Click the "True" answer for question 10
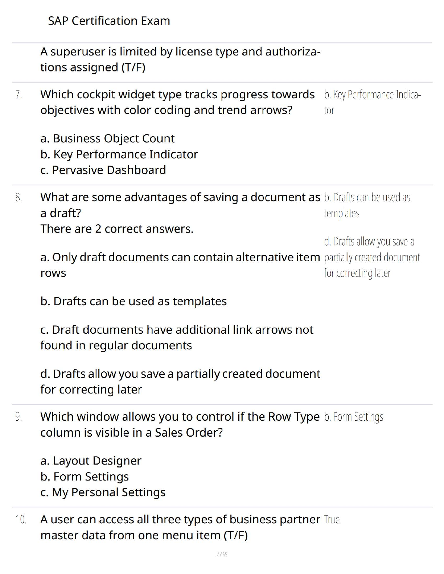Screen dimensions: 444x574 (332, 520)
